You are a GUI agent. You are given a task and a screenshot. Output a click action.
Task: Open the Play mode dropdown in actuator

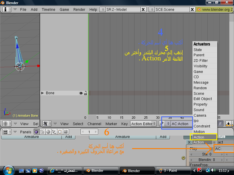coord(201,149)
